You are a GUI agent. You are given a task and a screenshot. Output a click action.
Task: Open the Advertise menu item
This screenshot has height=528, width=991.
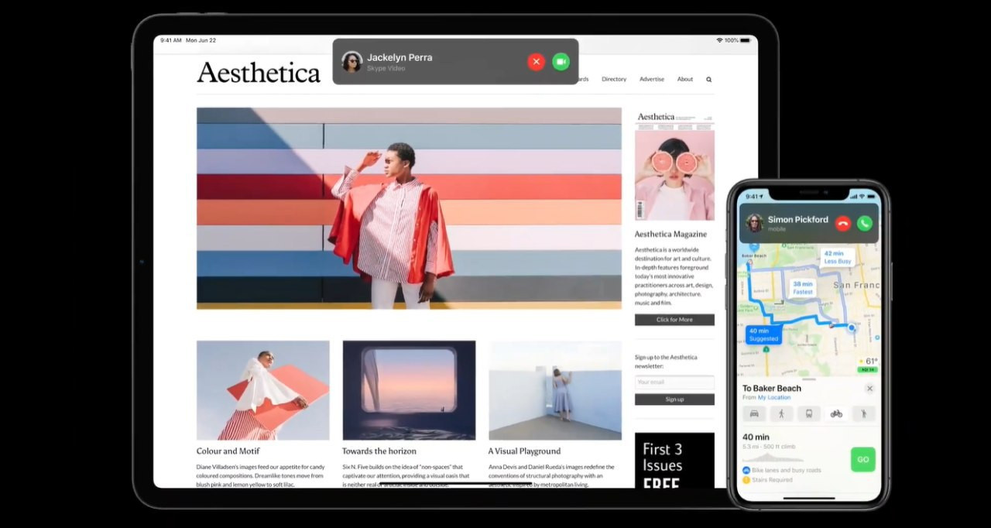(x=652, y=79)
